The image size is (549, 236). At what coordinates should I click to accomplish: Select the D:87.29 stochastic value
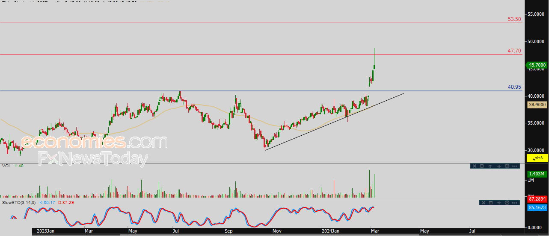pyautogui.click(x=66, y=202)
